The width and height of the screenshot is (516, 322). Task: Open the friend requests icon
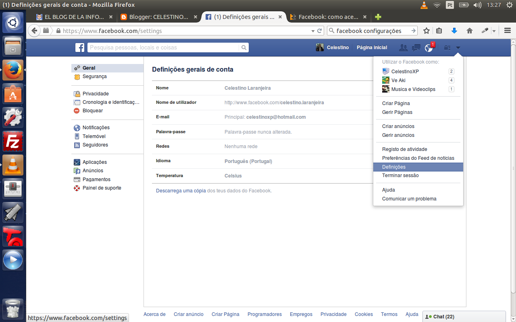coord(403,47)
